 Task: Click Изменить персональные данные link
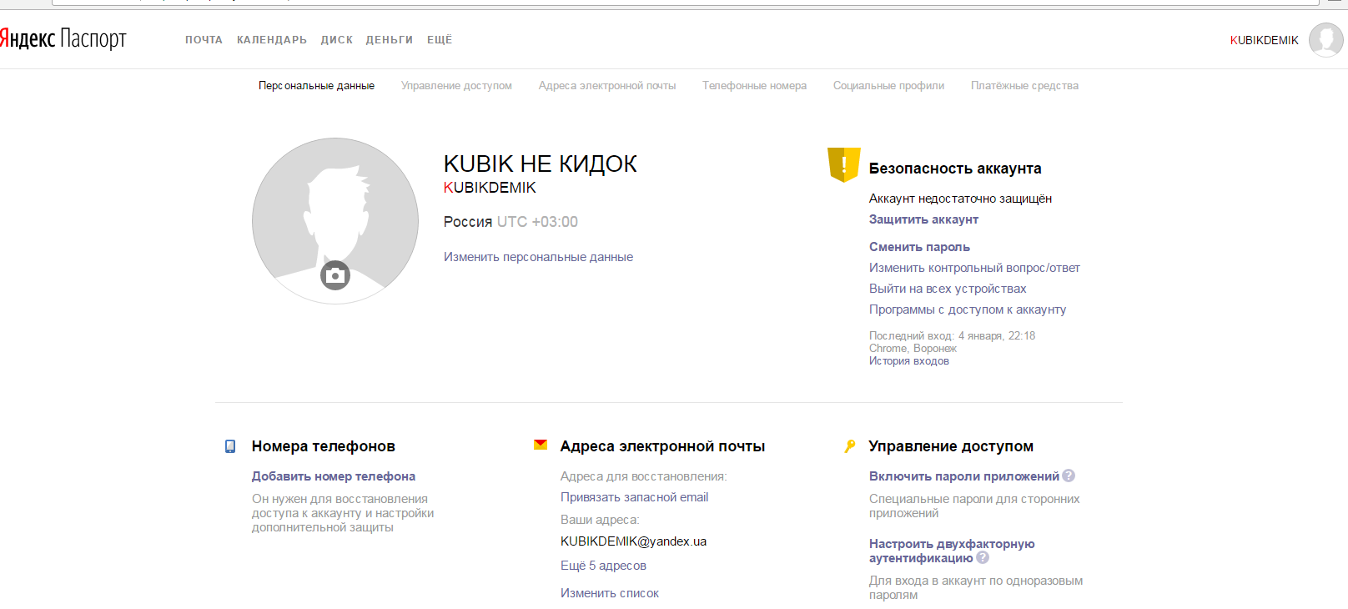tap(539, 257)
